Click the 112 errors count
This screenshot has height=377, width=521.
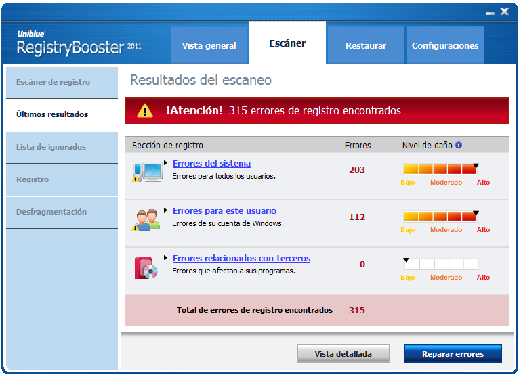pyautogui.click(x=357, y=217)
